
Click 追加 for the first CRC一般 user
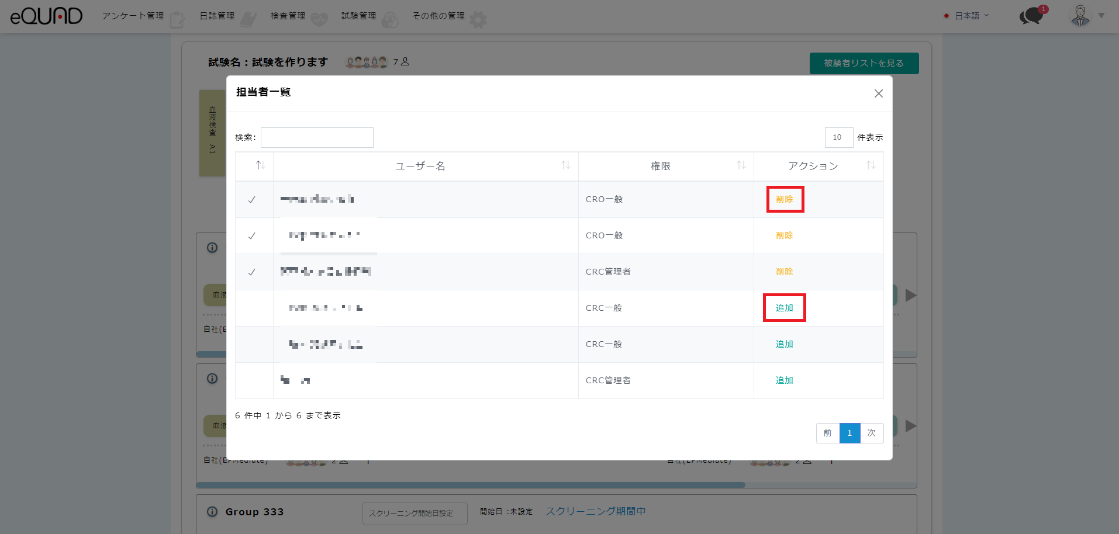pyautogui.click(x=785, y=308)
